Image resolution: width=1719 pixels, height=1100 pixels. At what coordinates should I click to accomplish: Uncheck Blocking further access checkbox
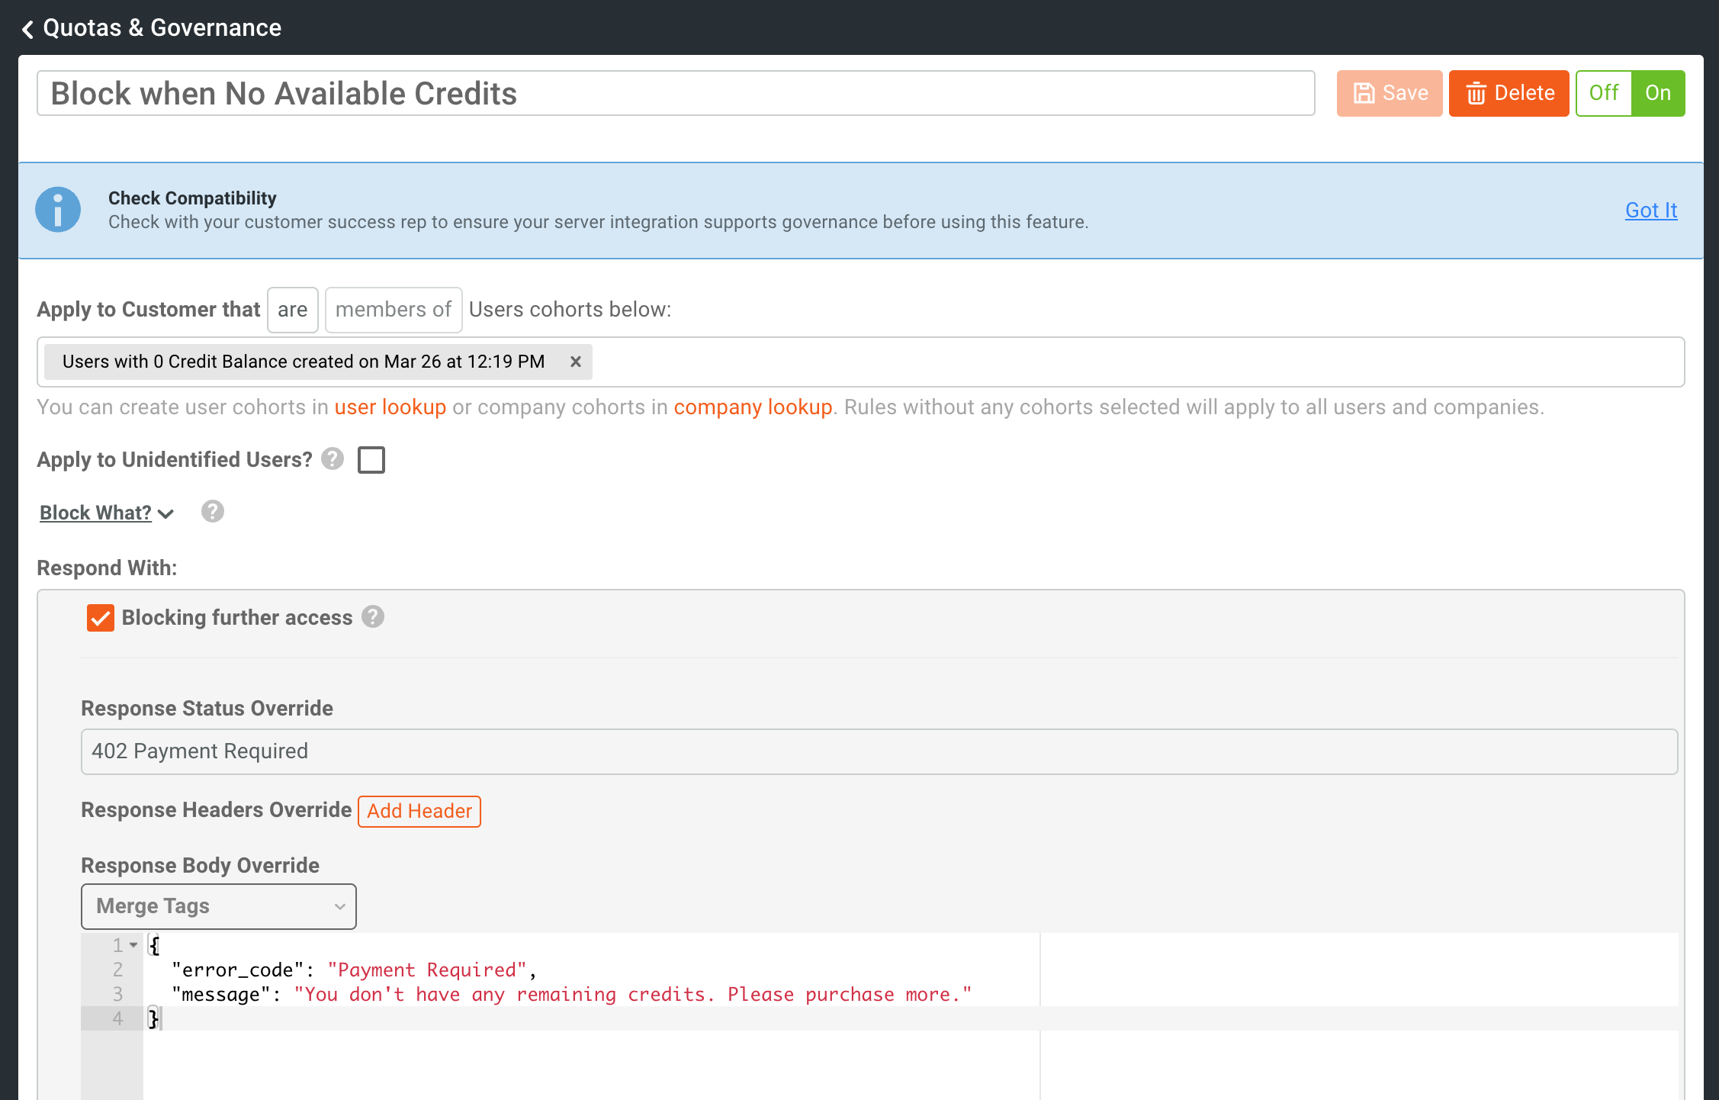tap(101, 618)
